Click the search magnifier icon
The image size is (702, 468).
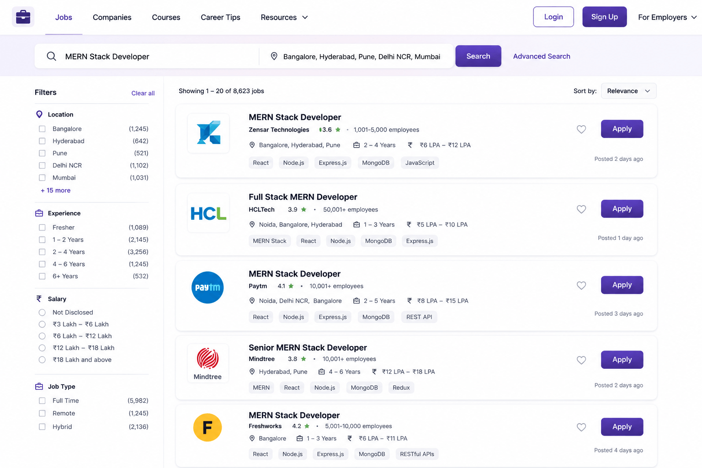tap(52, 56)
